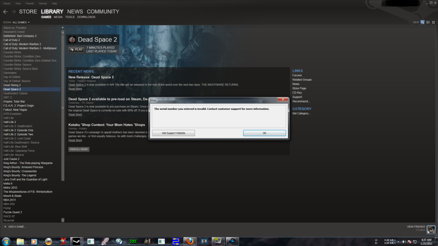Open the All Games filter dropdown
This screenshot has height=246, width=438.
click(21, 22)
